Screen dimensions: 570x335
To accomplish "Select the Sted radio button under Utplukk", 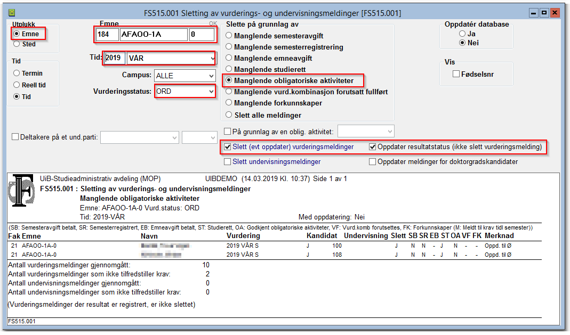I will click(x=17, y=44).
